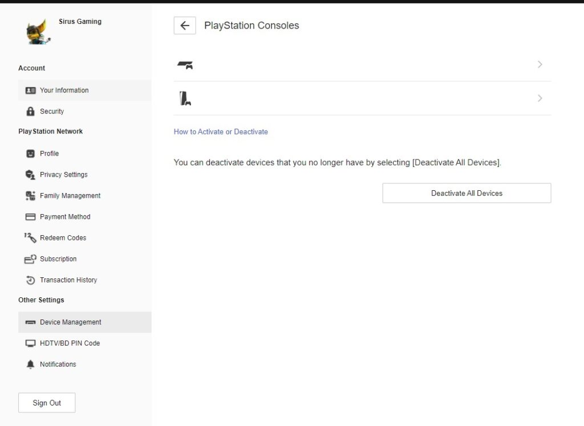Open Family Management
Viewport: 584px width, 426px height.
(85, 196)
